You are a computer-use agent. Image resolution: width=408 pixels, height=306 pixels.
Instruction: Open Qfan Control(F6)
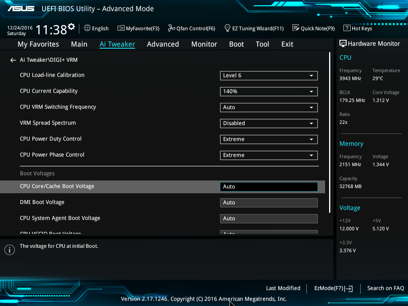click(196, 28)
